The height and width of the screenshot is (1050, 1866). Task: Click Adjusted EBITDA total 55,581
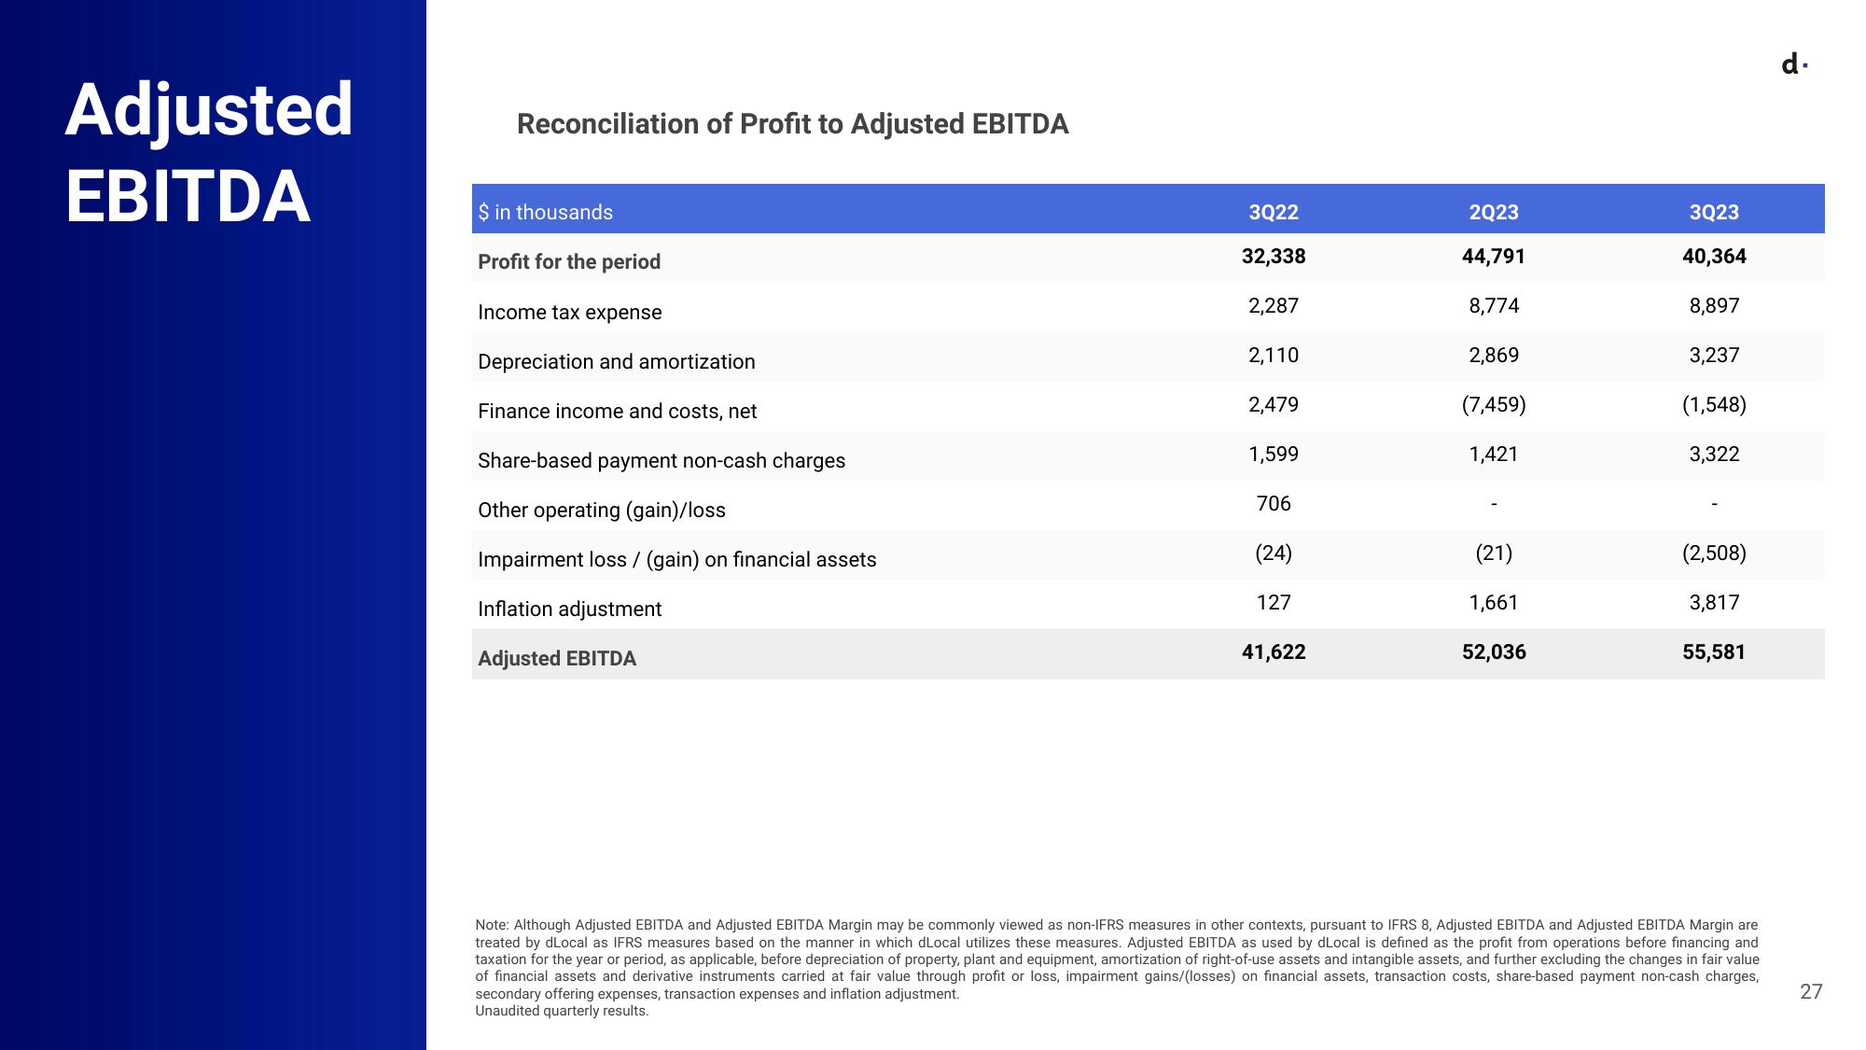pyautogui.click(x=1714, y=652)
